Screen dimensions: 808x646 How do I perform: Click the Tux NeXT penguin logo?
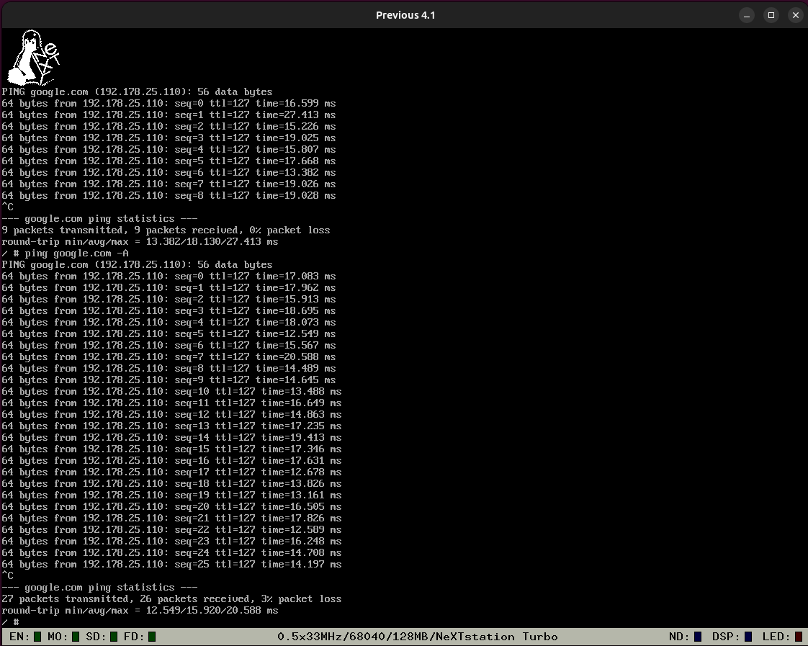point(34,57)
